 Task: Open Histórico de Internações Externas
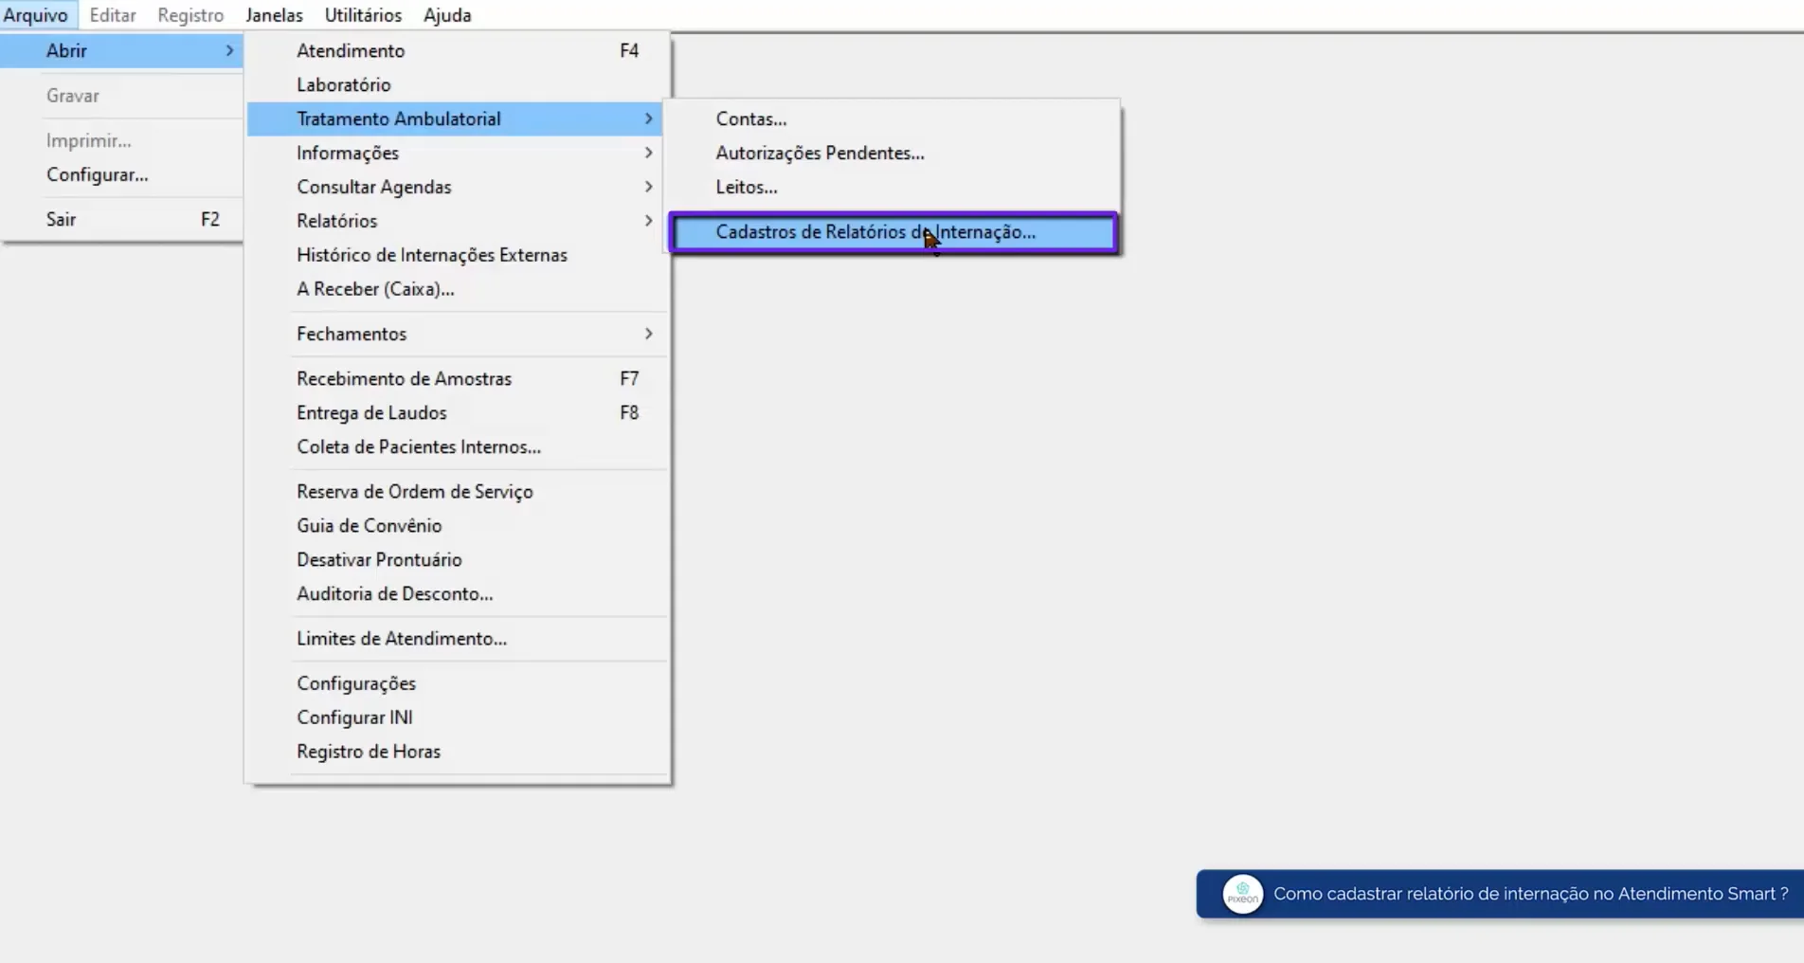[457, 255]
